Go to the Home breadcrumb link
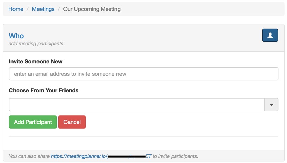This screenshot has width=287, height=163. pos(16,9)
